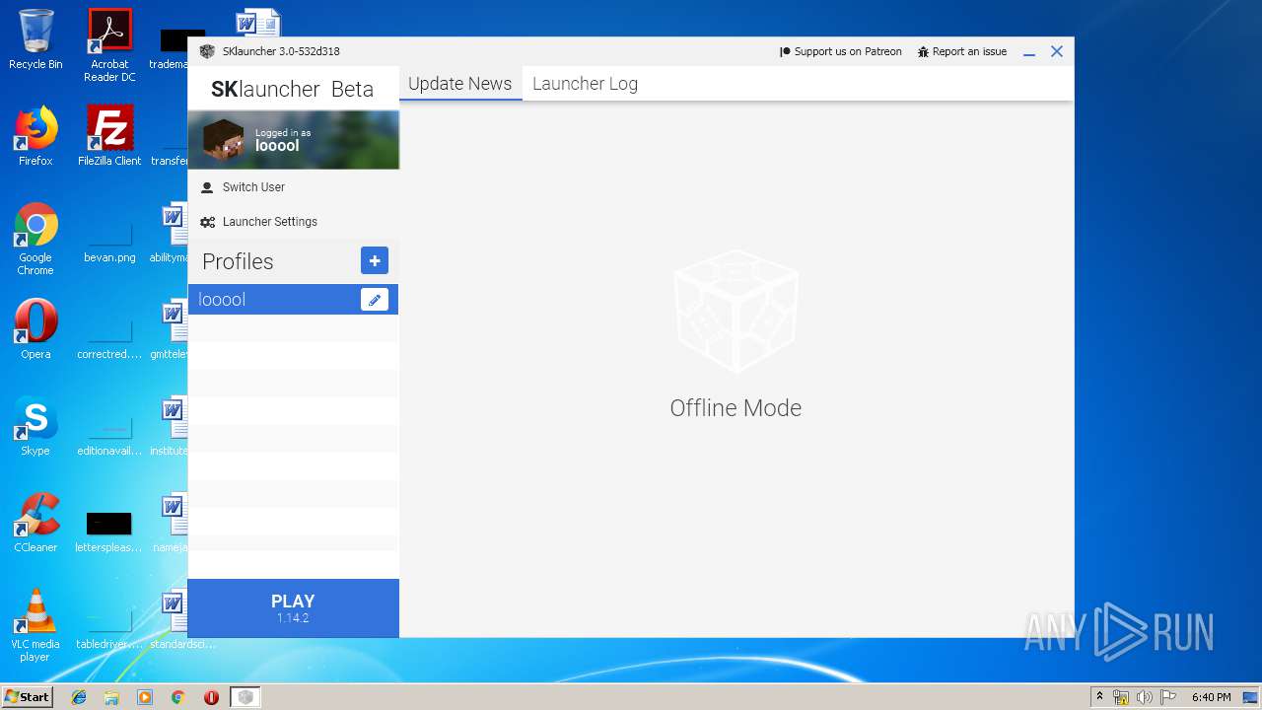Open Chrome from the taskbar
Viewport: 1262px width, 710px height.
coord(178,697)
